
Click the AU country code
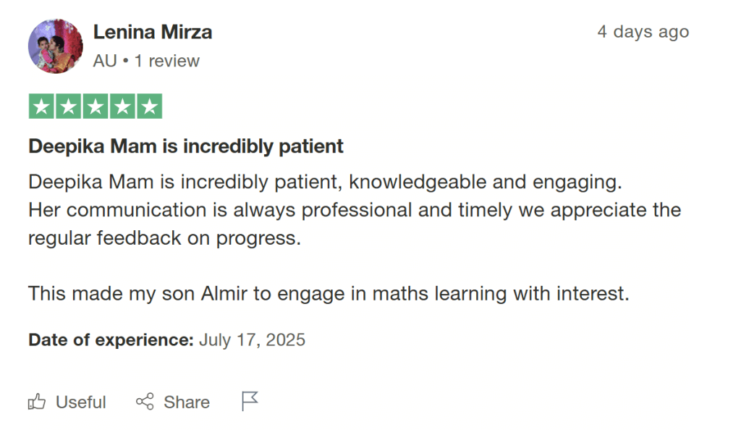104,62
